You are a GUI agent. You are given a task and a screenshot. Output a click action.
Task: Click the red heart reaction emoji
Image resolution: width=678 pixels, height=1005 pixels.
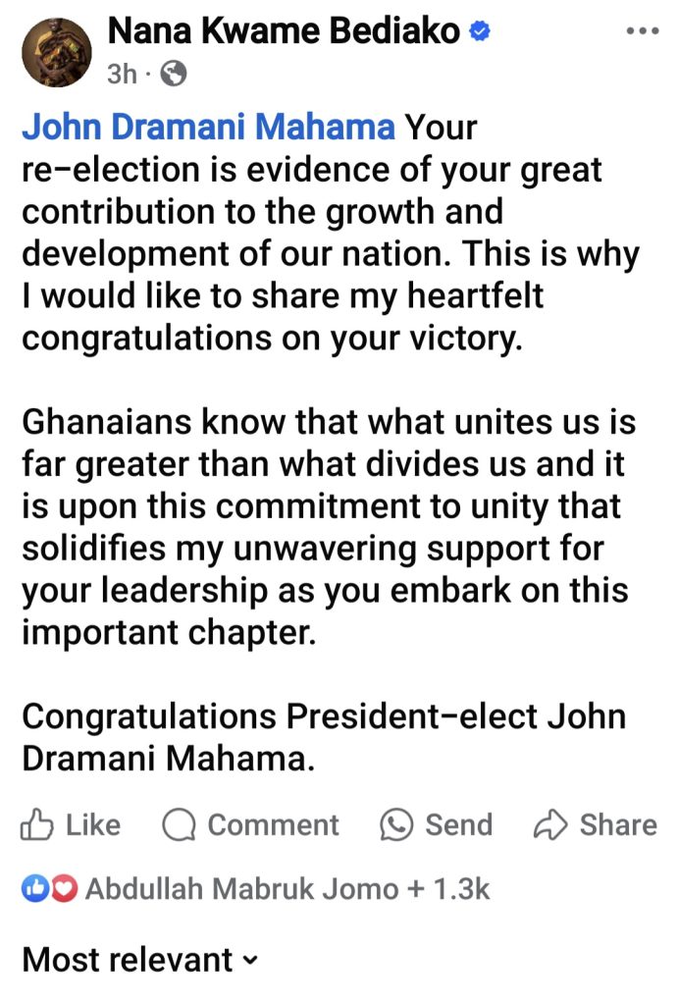click(62, 890)
